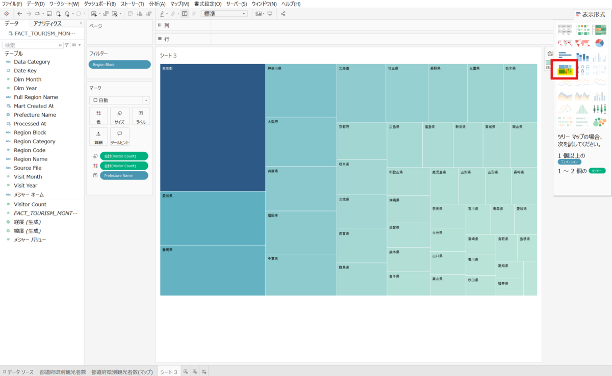Open the dropdown arrow beside the clear sheet icon
The width and height of the screenshot is (612, 376).
120,14
